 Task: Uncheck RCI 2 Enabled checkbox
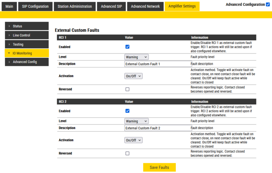[127, 111]
